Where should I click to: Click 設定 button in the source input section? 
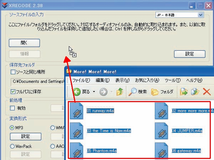click(190, 54)
